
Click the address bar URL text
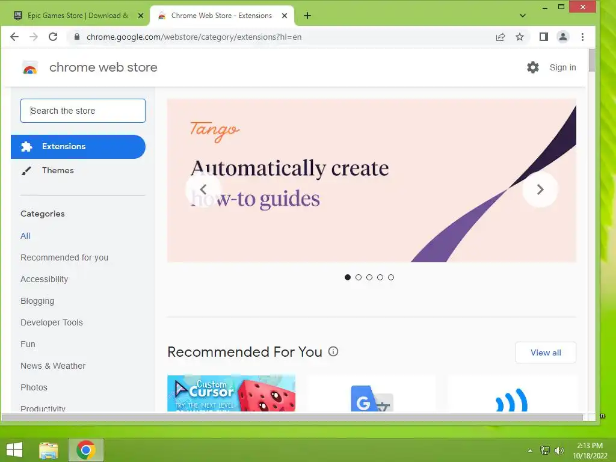pyautogui.click(x=194, y=37)
